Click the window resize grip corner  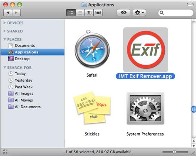(193, 153)
